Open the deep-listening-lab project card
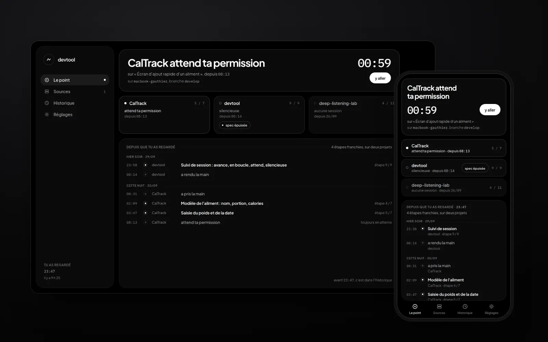This screenshot has width=548, height=342. pos(352,115)
